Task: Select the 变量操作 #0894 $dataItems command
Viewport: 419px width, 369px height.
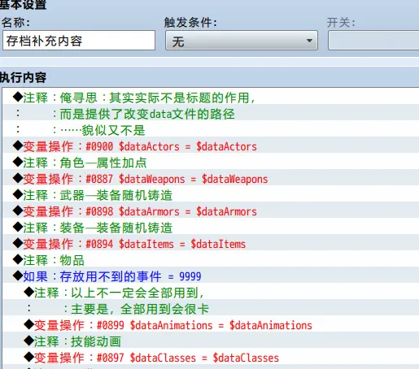Action: click(x=211, y=244)
